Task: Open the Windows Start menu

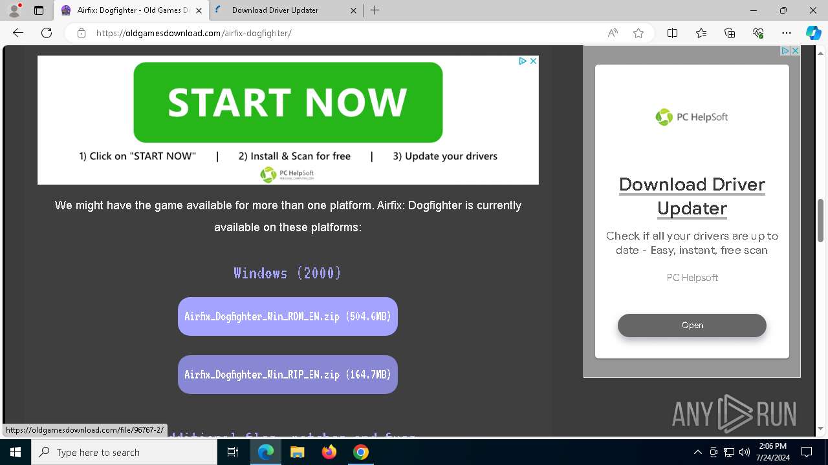Action: (16, 452)
